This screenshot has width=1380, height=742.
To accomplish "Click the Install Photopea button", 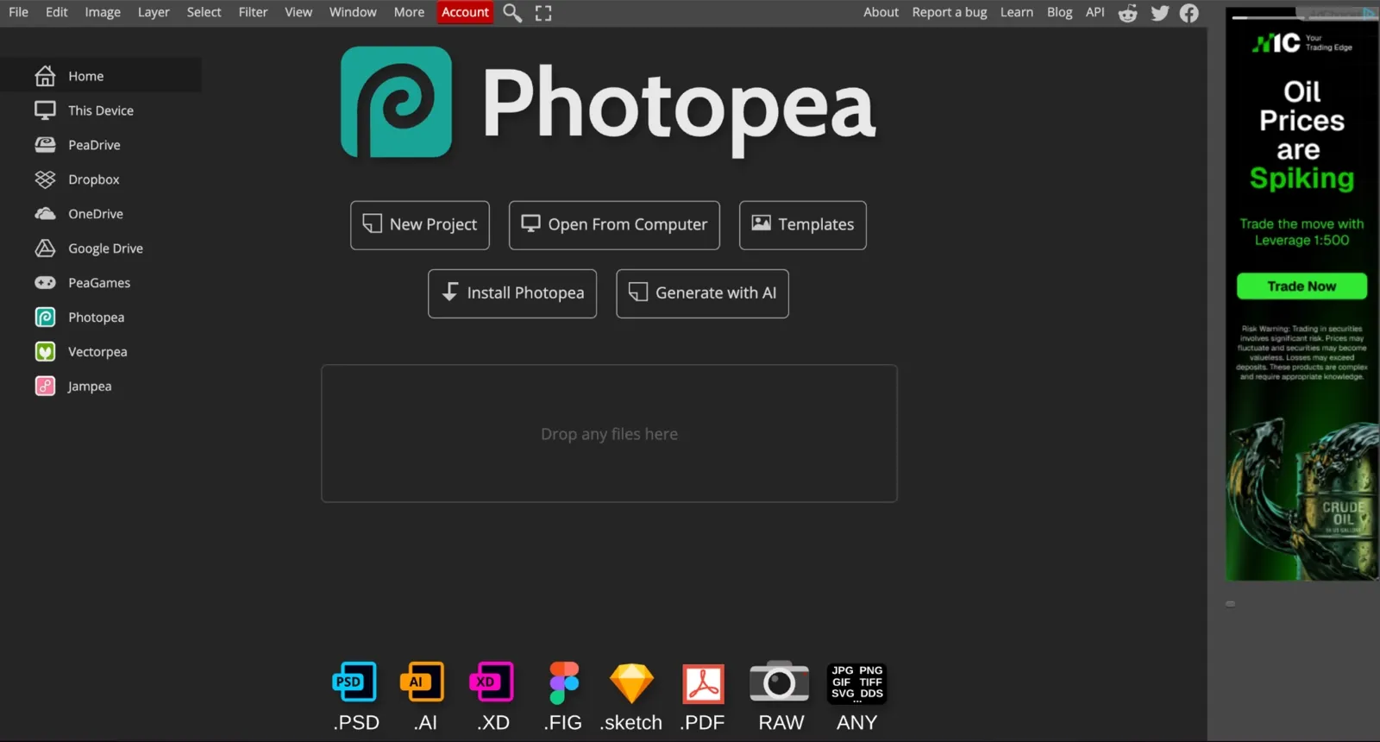I will (x=512, y=293).
